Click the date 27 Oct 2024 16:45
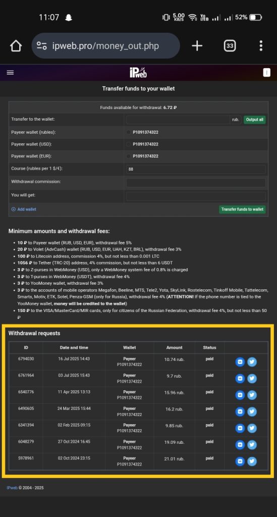277x517 pixels. (74, 441)
